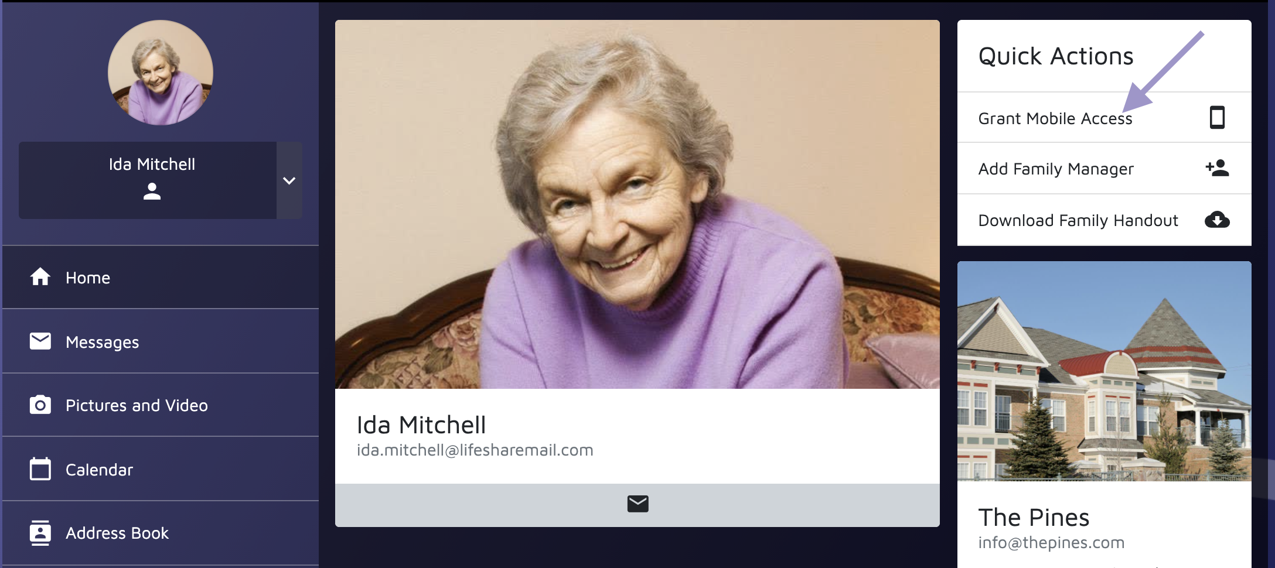Image resolution: width=1275 pixels, height=568 pixels.
Task: Select Grant Mobile Access quick action
Action: [1104, 118]
